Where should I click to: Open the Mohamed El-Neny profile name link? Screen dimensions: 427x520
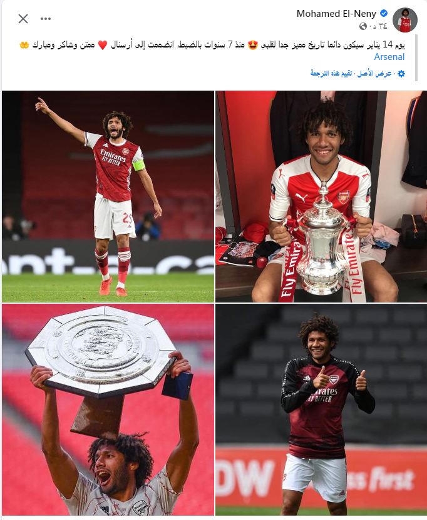point(336,14)
